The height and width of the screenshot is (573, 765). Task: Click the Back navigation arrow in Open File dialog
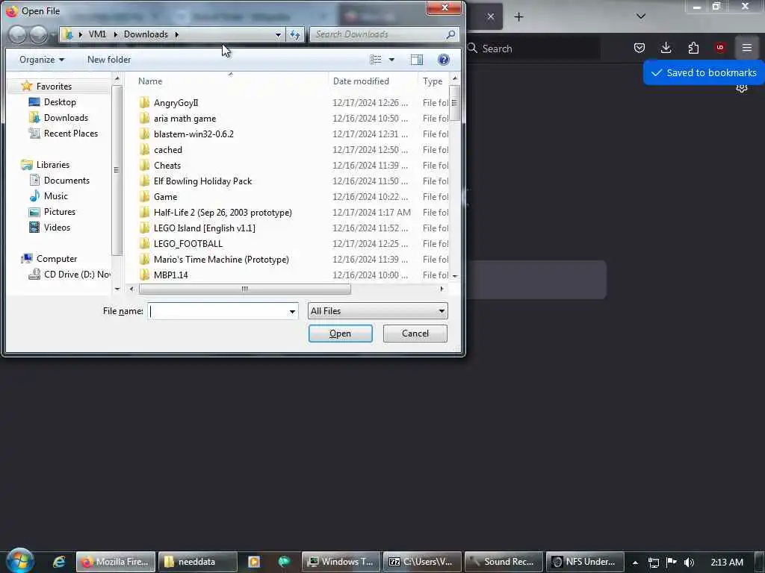tap(18, 34)
